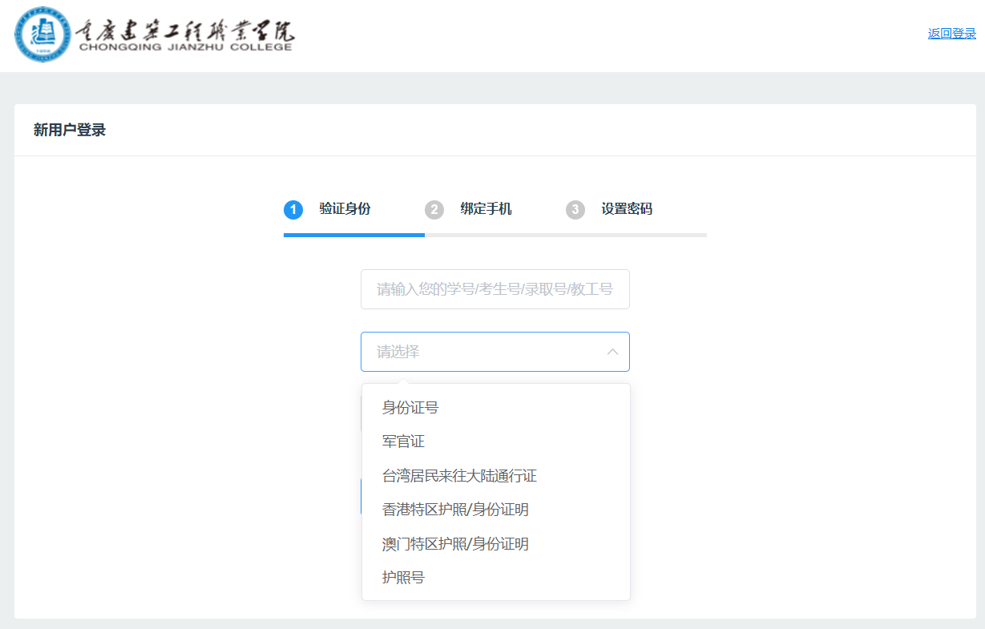Click the step 2 circle indicator
The height and width of the screenshot is (629, 985).
[x=434, y=210]
